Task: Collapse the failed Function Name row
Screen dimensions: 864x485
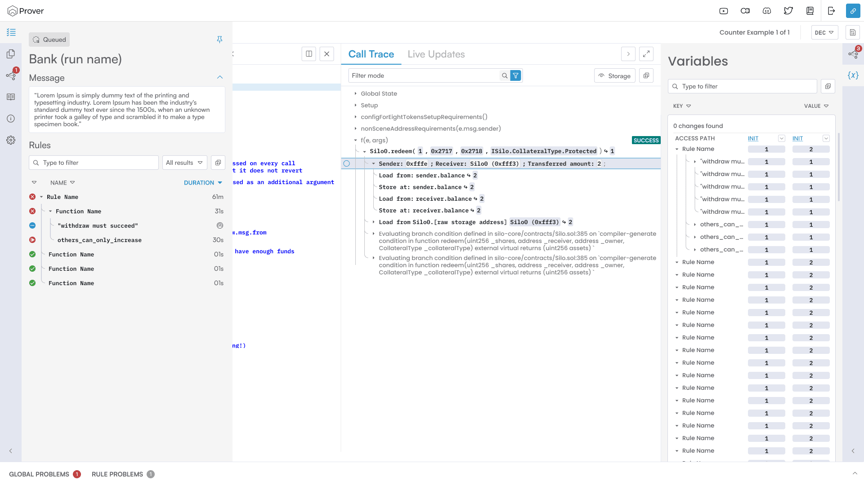Action: 50,212
